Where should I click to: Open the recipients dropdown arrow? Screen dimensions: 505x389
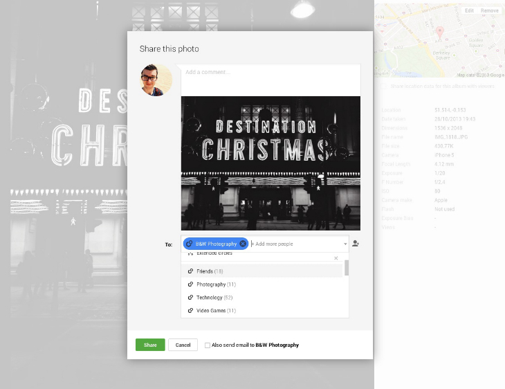[345, 244]
